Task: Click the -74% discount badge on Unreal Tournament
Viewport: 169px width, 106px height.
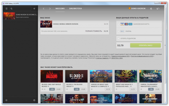Action: click(151, 89)
